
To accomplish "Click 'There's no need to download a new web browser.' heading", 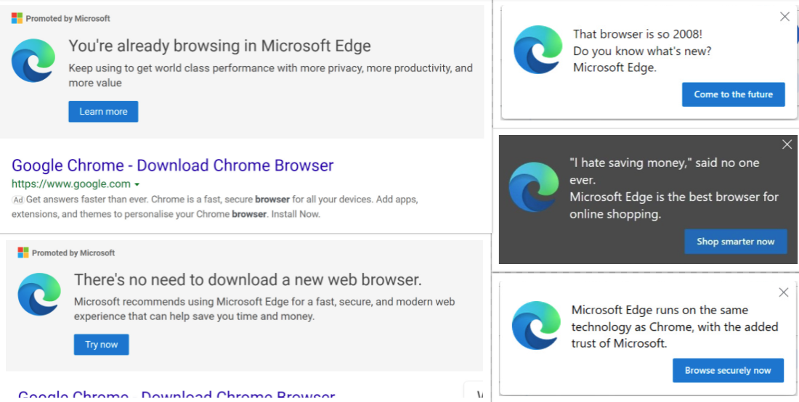I will point(248,279).
